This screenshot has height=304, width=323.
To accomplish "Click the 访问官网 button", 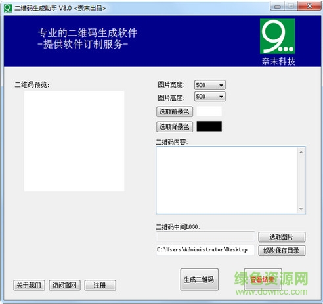I will 64,285.
